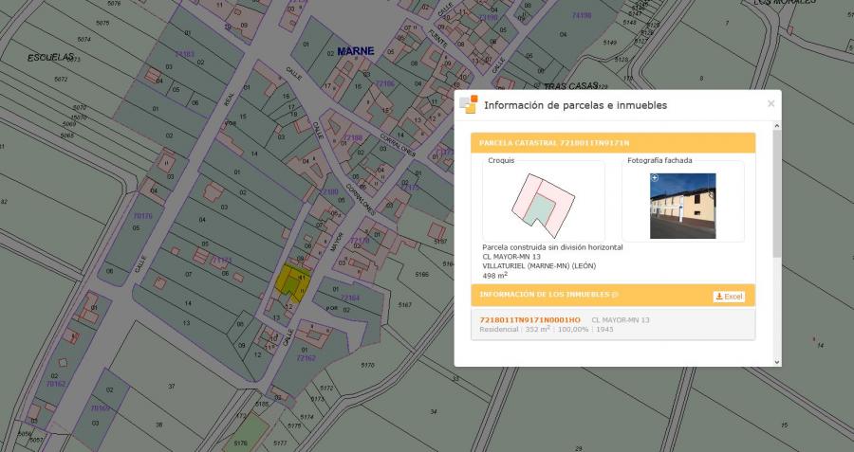This screenshot has height=452, width=854.
Task: Select block 70176 on left of map
Action: [142, 216]
